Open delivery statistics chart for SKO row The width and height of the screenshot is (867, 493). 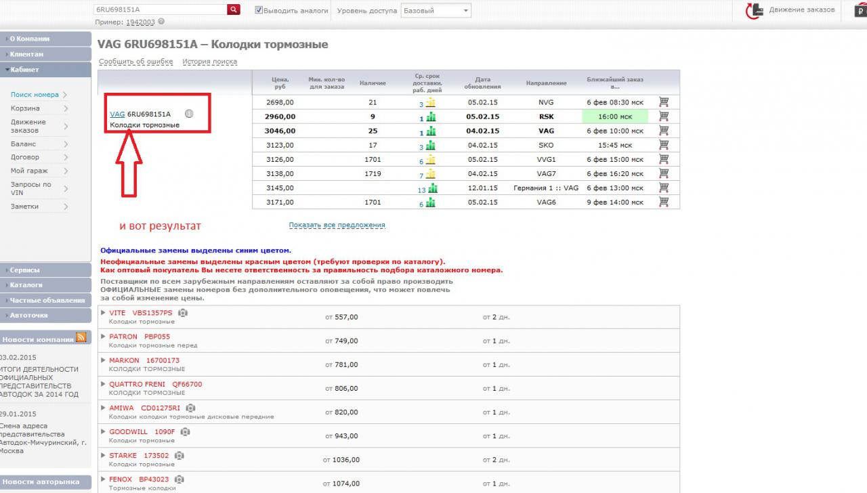pos(431,146)
